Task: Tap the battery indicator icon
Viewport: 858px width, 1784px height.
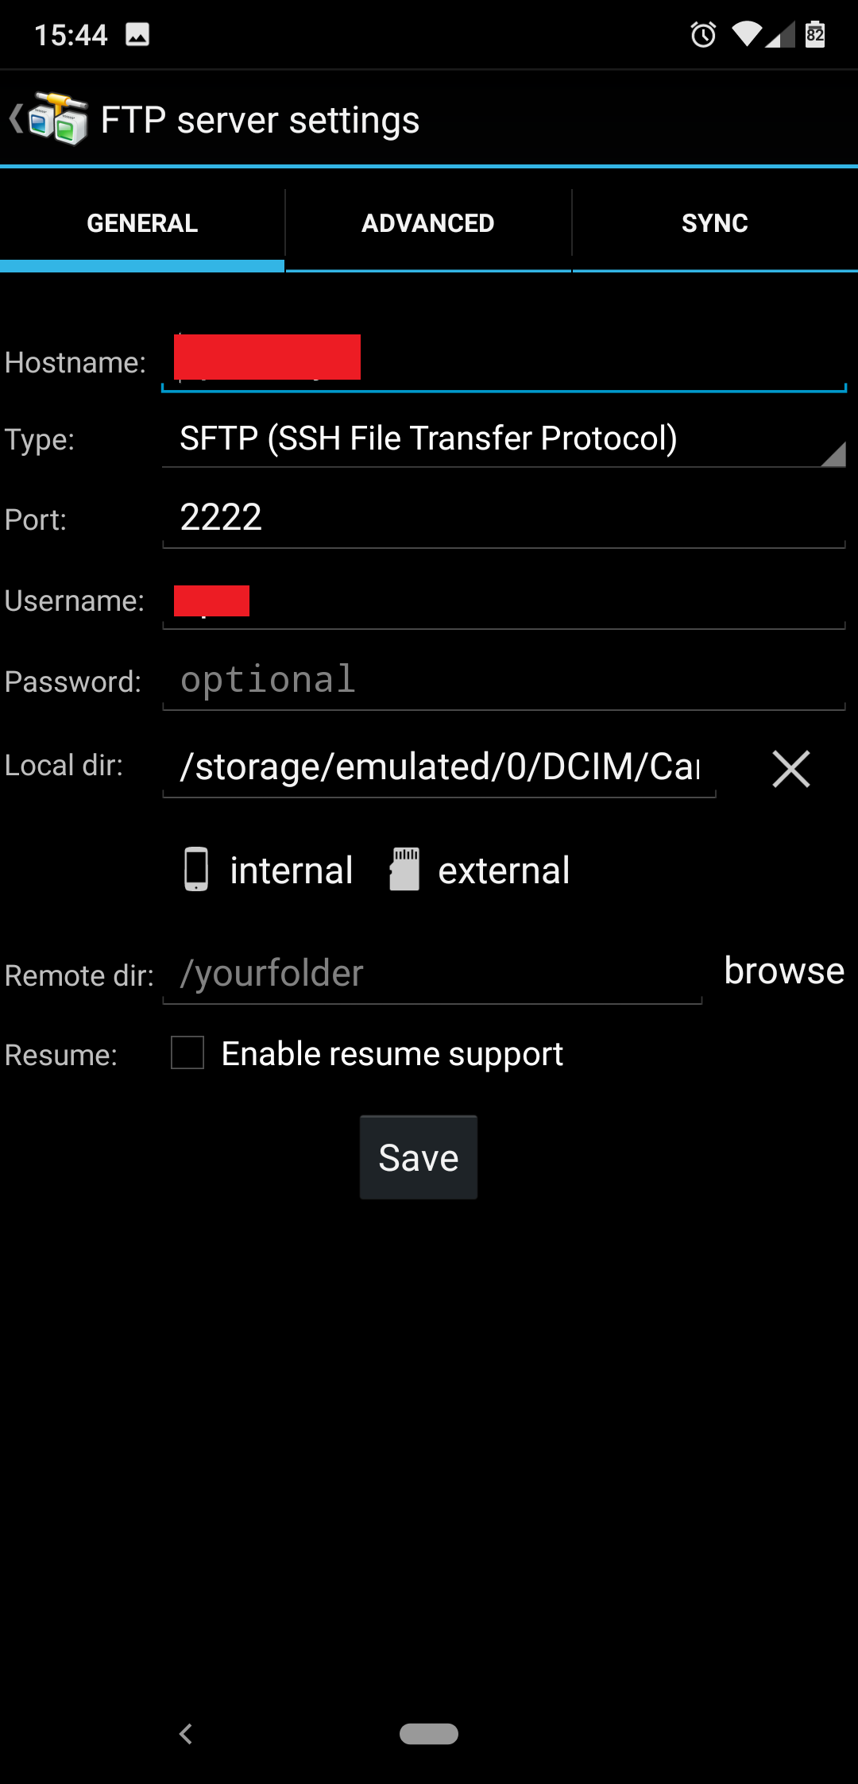Action: tap(815, 34)
